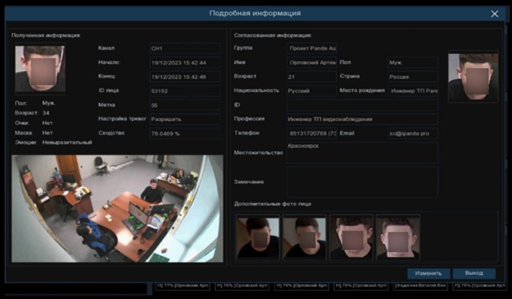Open the Страна field showing Россия

(x=413, y=77)
